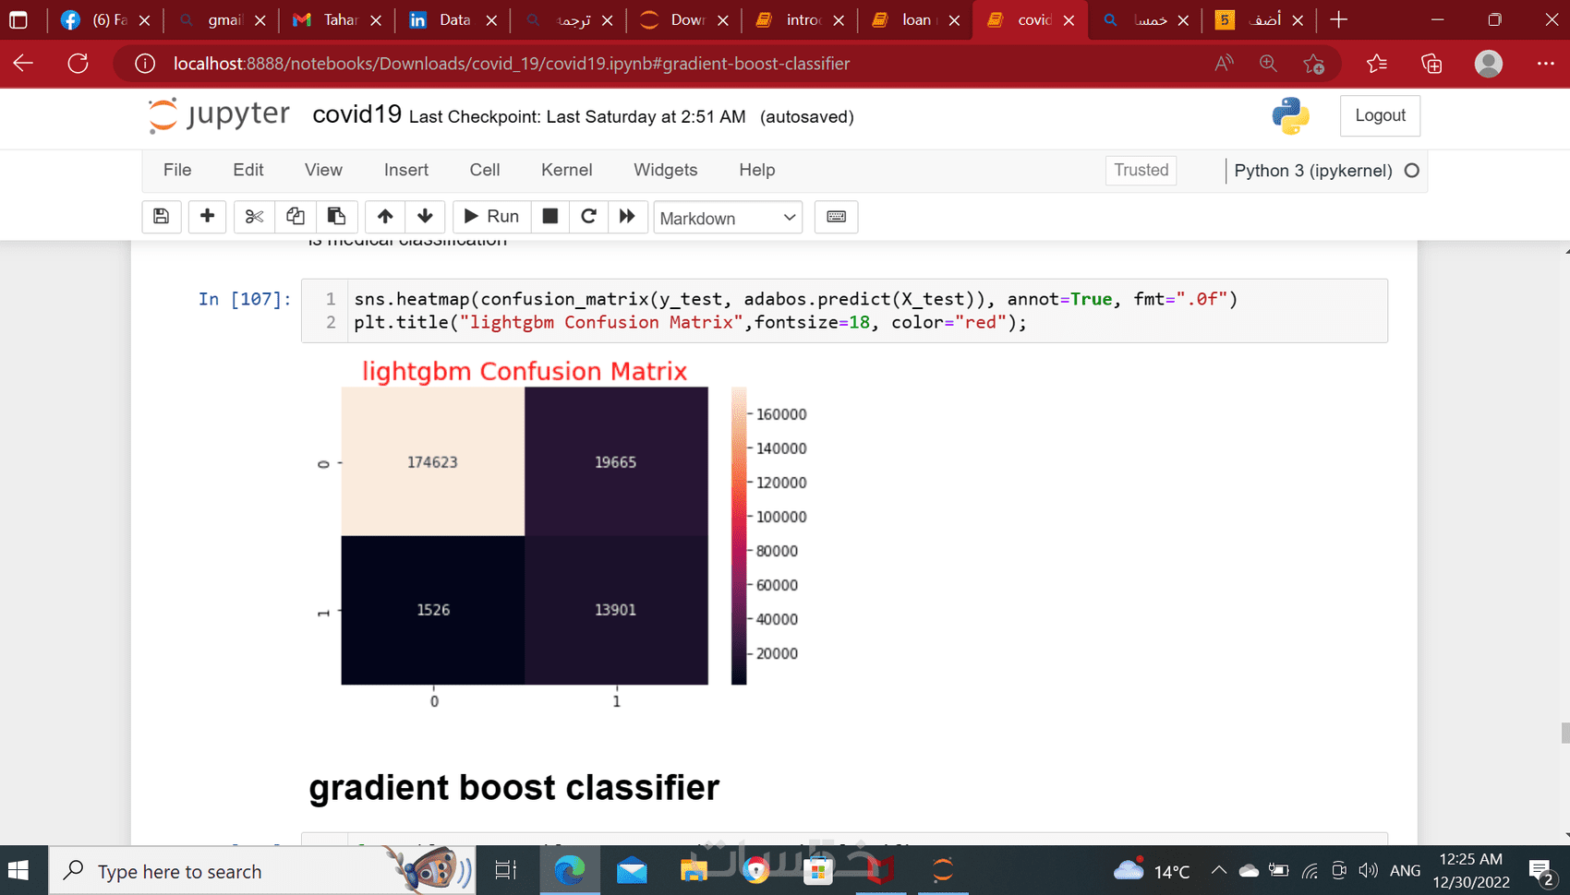Run the selected cell

click(491, 217)
